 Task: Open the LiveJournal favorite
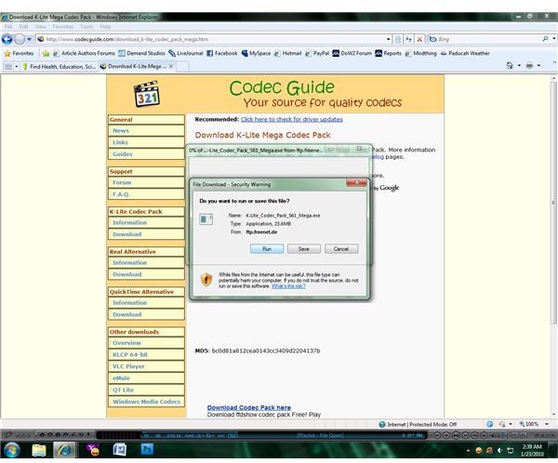186,53
